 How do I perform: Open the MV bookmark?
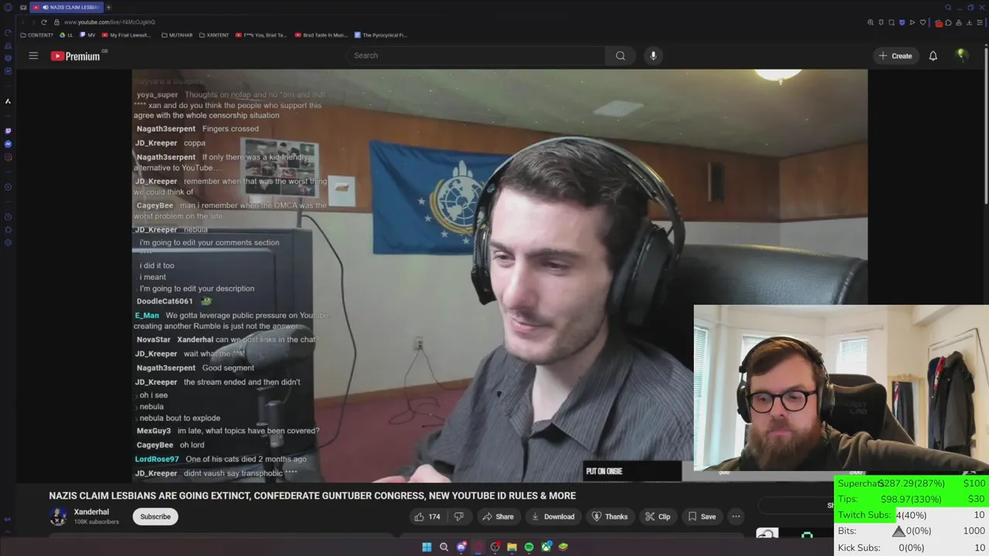88,35
